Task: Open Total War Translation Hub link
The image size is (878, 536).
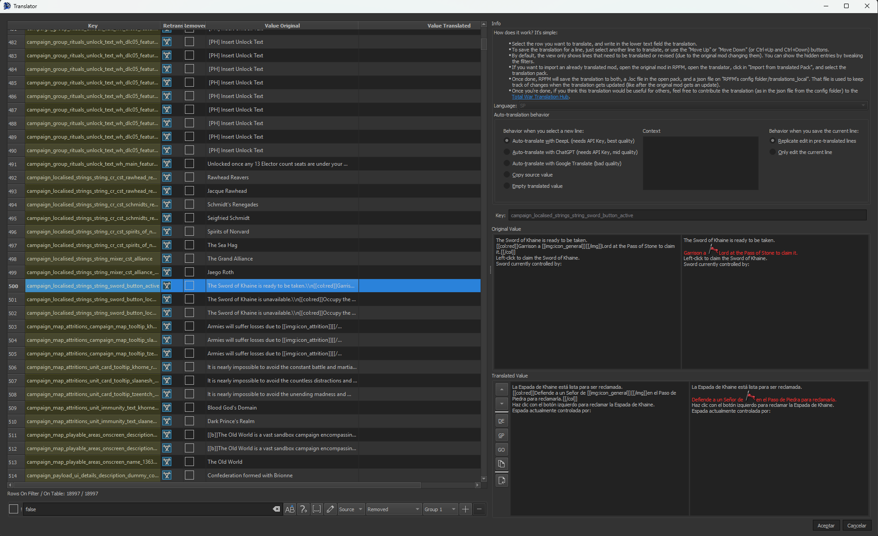Action: [x=540, y=97]
